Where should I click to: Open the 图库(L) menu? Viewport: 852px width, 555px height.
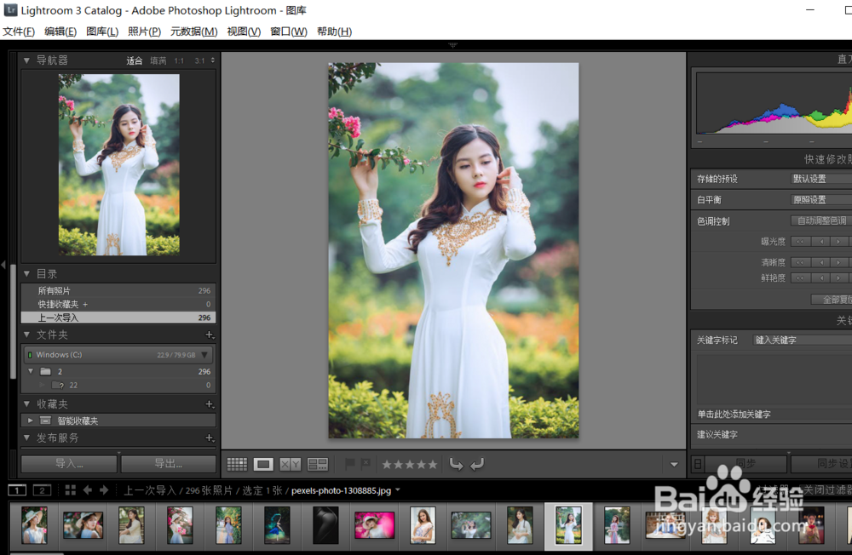(x=102, y=31)
